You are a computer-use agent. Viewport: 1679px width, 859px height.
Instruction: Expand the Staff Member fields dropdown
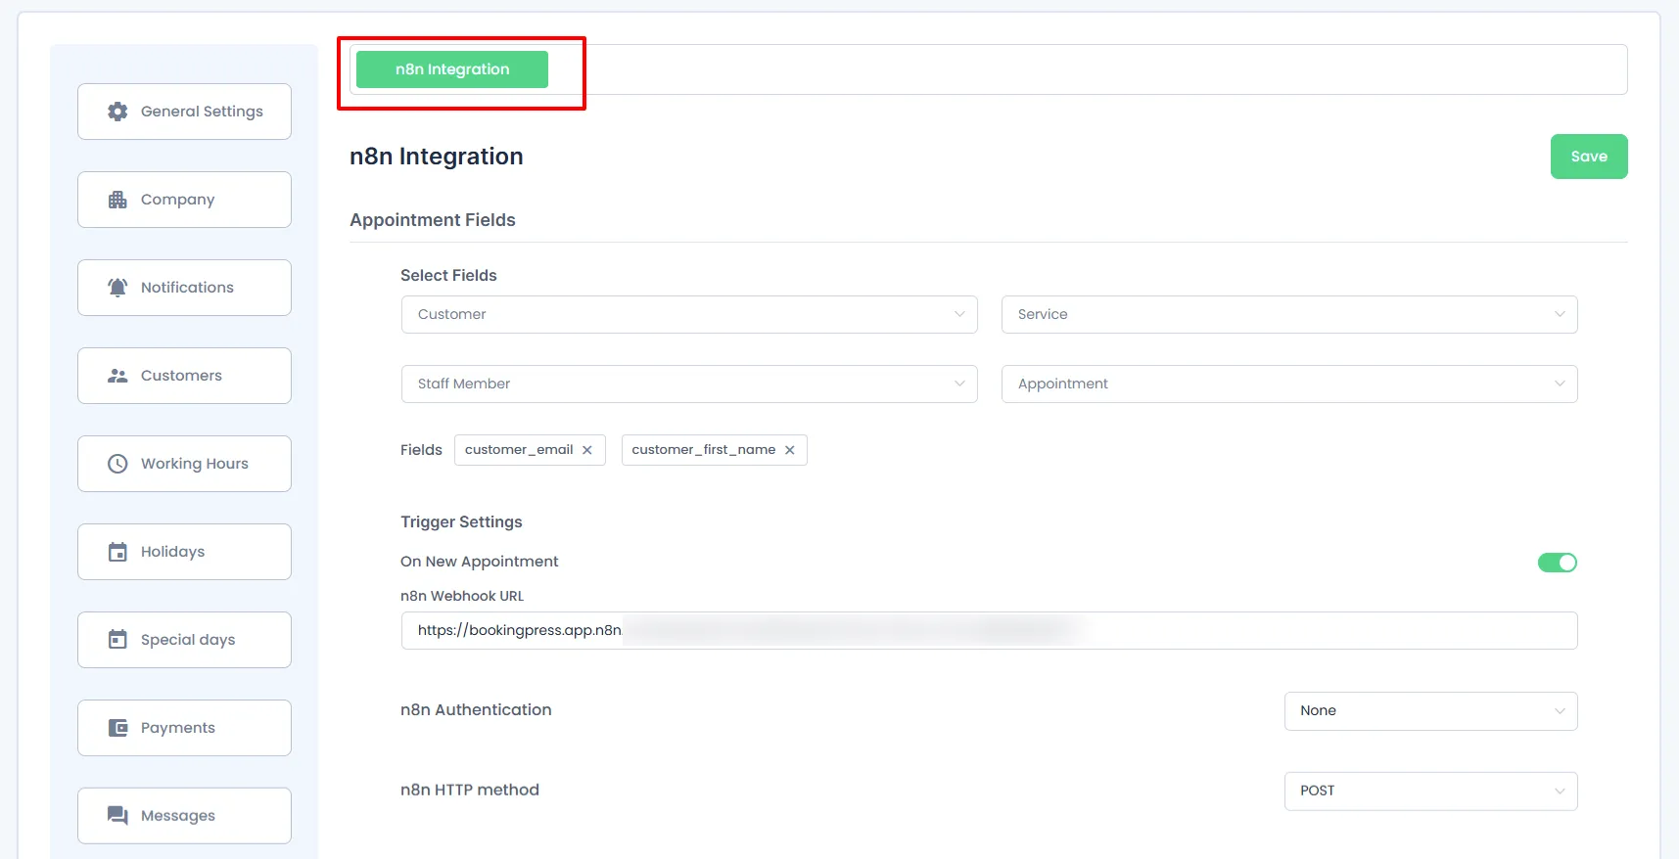[x=689, y=384]
